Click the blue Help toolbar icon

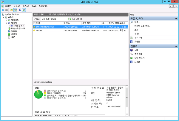[20, 10]
